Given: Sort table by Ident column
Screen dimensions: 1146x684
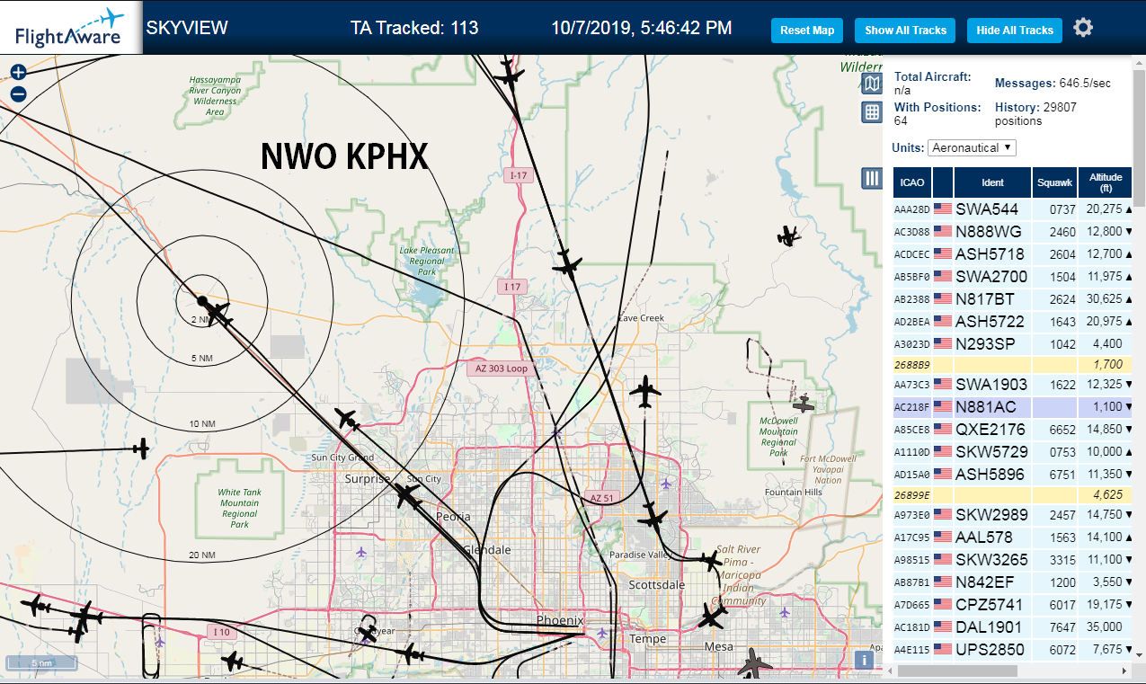Looking at the screenshot, I should [x=992, y=182].
